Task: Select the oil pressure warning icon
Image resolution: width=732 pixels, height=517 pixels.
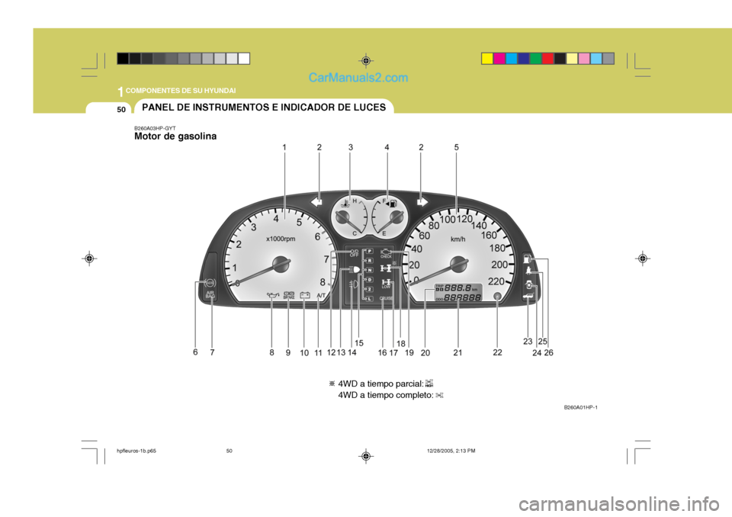Action: click(x=273, y=294)
